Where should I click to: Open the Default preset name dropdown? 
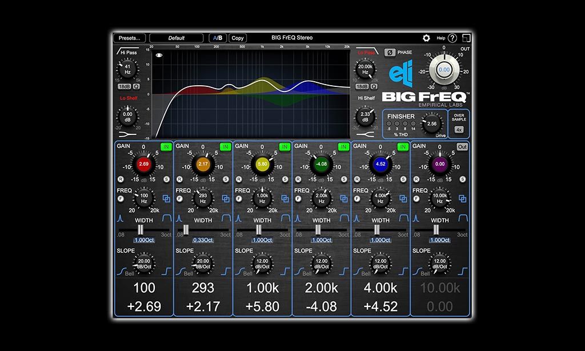176,38
